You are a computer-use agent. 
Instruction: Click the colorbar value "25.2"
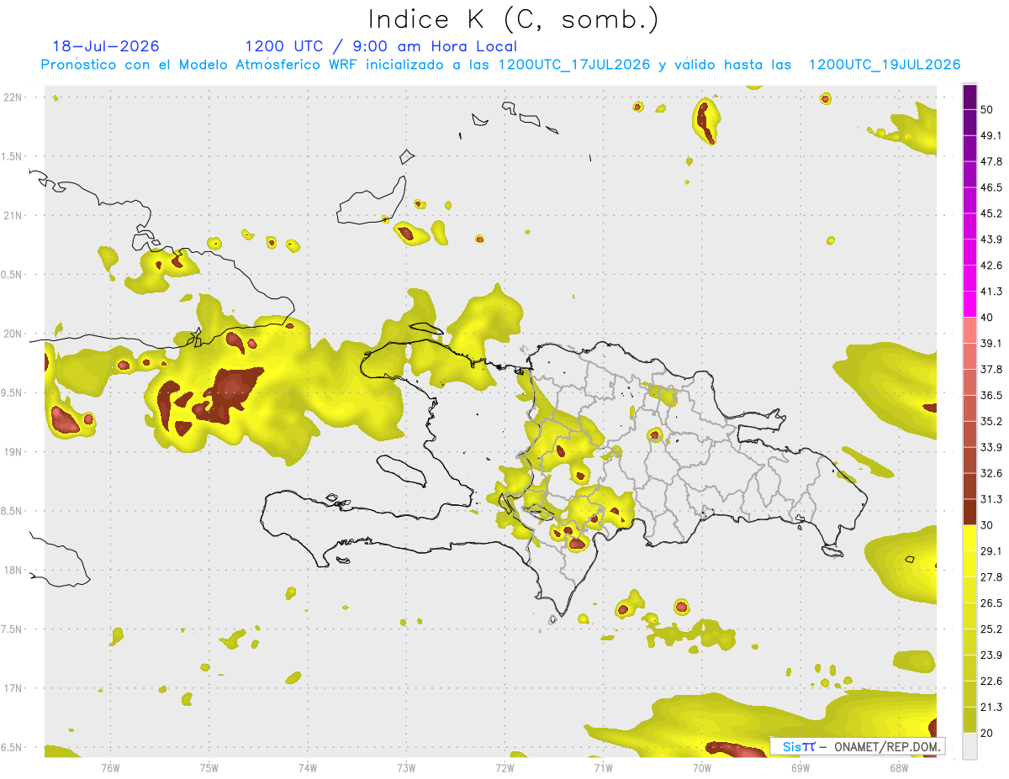pos(991,629)
